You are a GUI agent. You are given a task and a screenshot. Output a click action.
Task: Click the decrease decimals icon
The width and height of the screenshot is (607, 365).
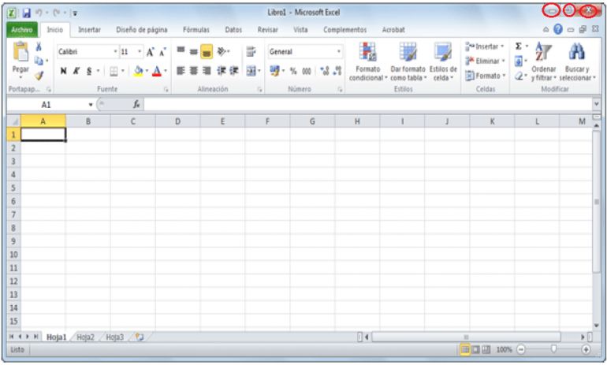pos(337,71)
